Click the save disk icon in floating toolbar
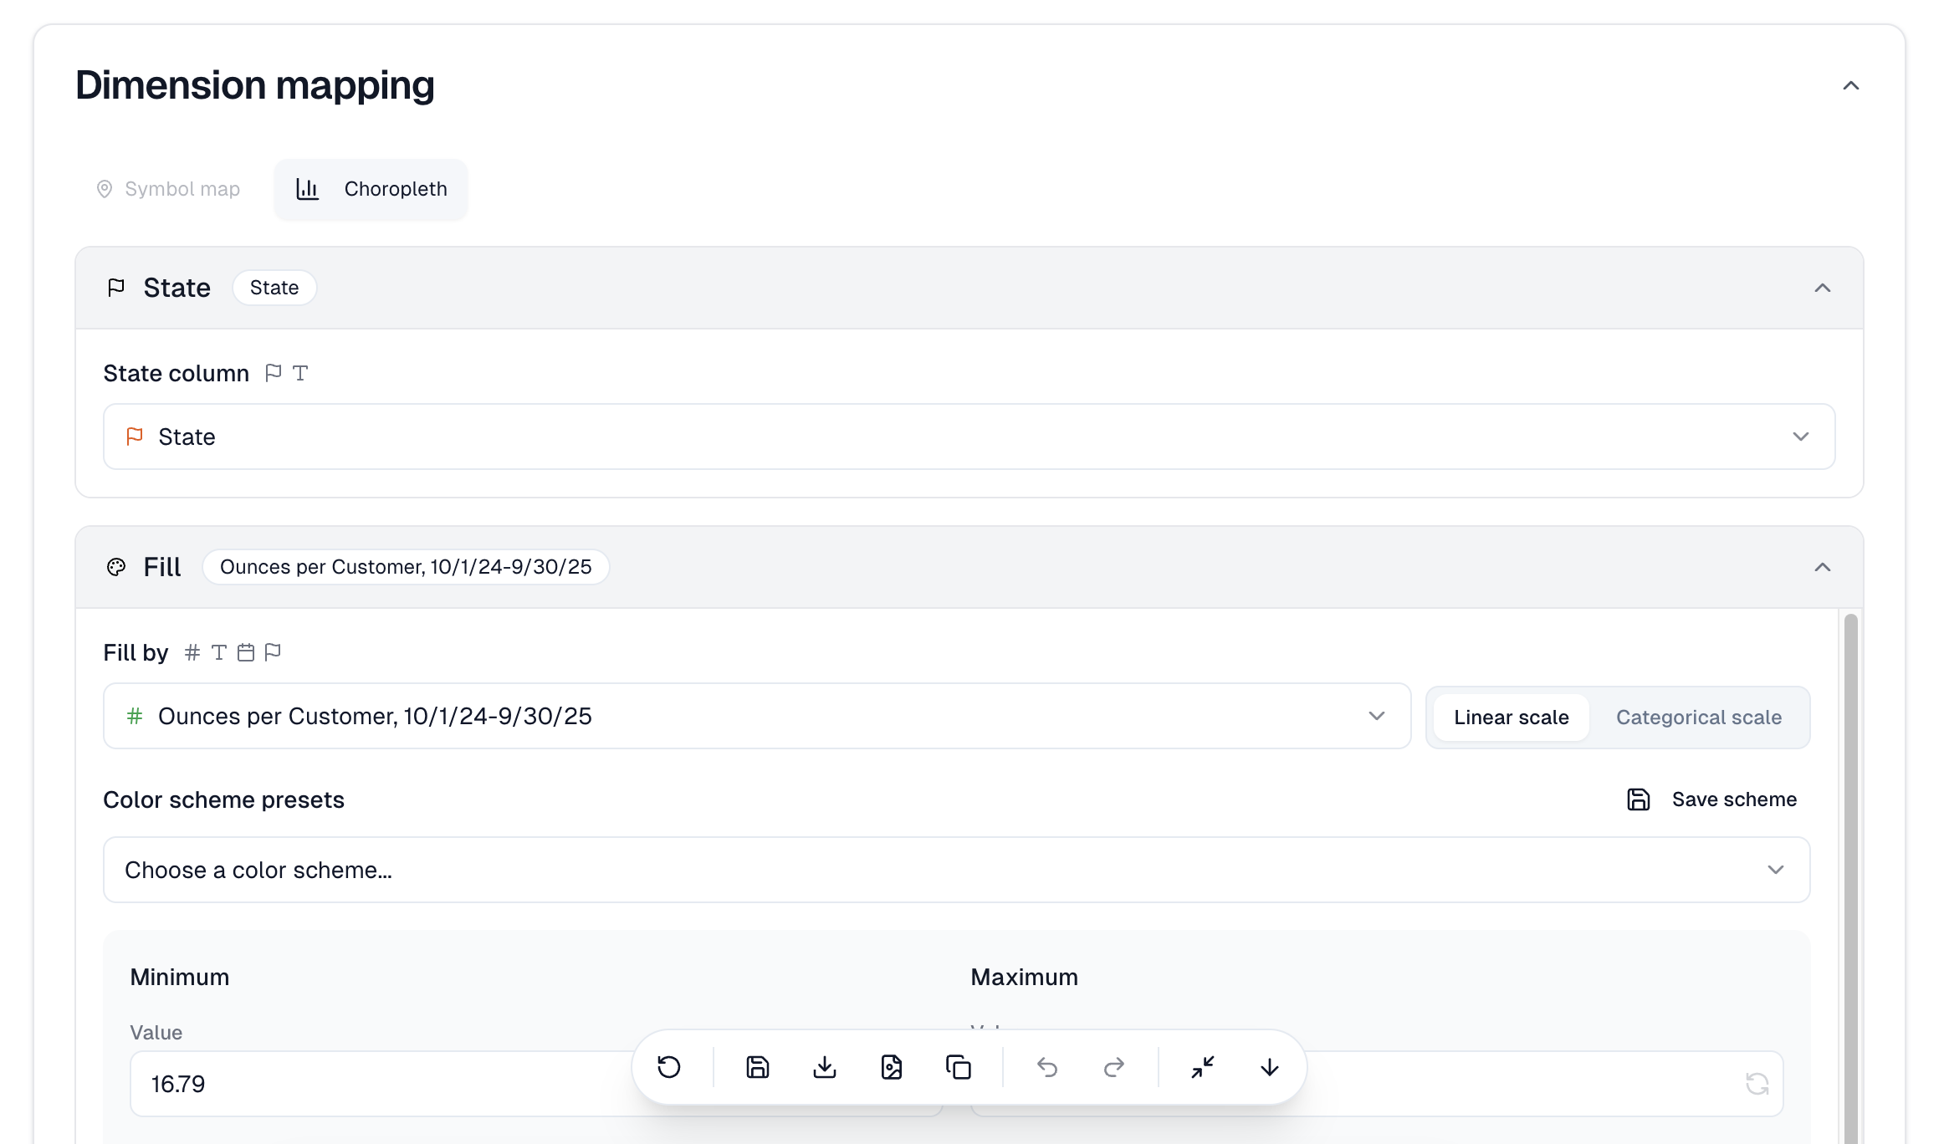This screenshot has width=1944, height=1144. tap(758, 1067)
